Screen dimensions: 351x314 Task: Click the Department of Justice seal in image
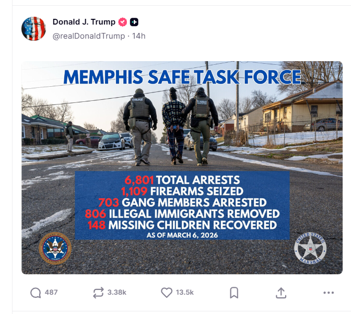pyautogui.click(x=55, y=248)
